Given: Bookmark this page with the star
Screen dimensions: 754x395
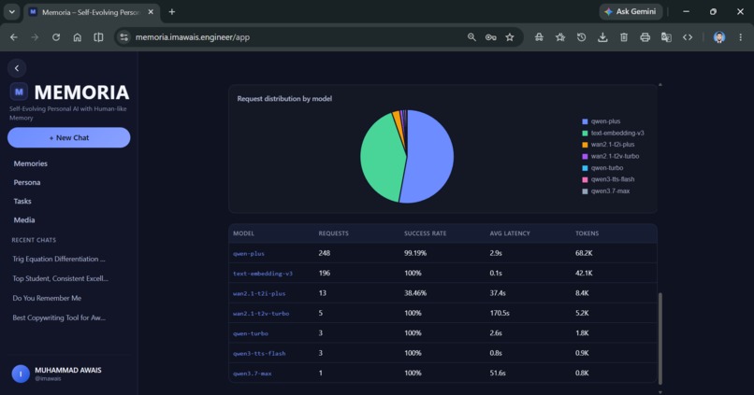Looking at the screenshot, I should pyautogui.click(x=510, y=37).
